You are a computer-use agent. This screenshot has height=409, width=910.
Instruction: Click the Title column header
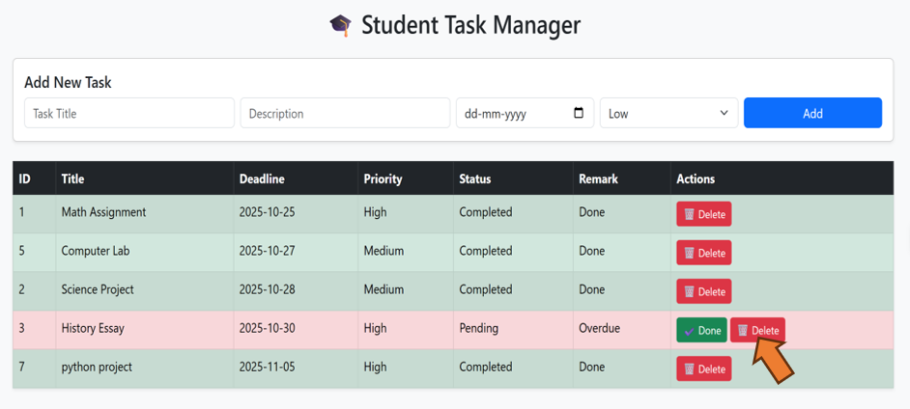(145, 179)
